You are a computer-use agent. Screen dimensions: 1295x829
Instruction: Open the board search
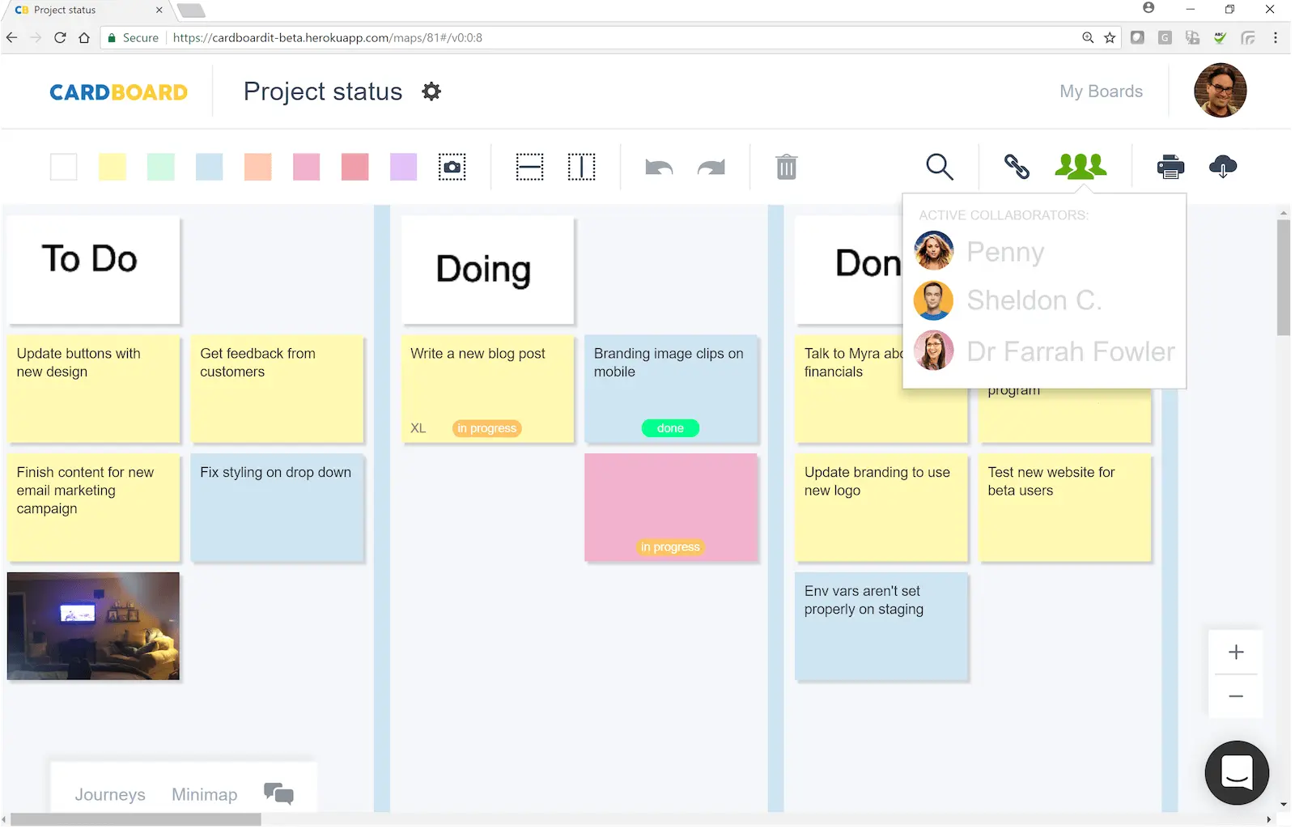(x=939, y=167)
